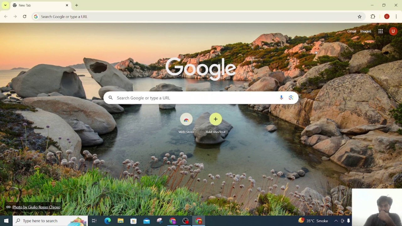Bookmark this tab with star icon
The width and height of the screenshot is (402, 226).
click(x=360, y=17)
